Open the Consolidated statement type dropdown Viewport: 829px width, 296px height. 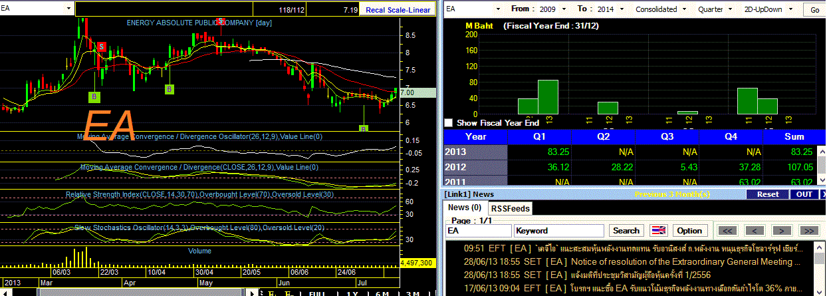(x=683, y=9)
